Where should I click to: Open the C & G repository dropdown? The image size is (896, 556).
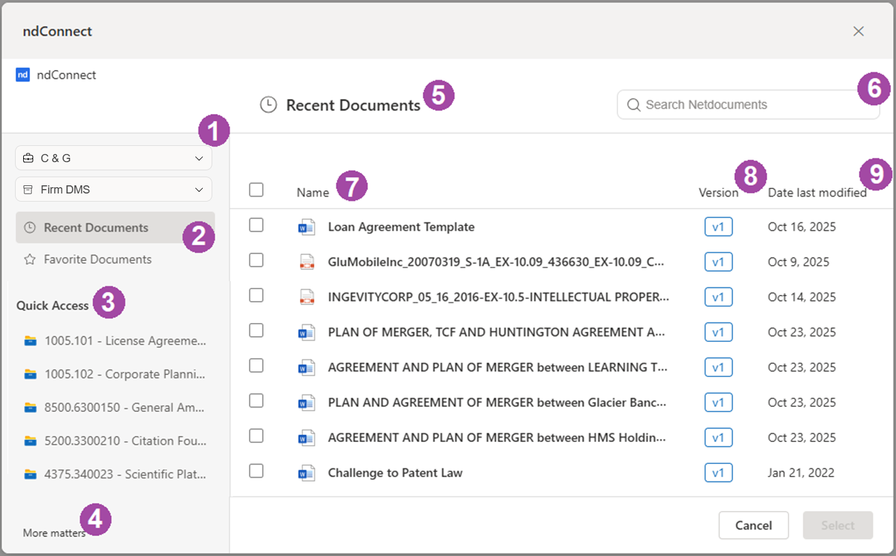(x=113, y=158)
